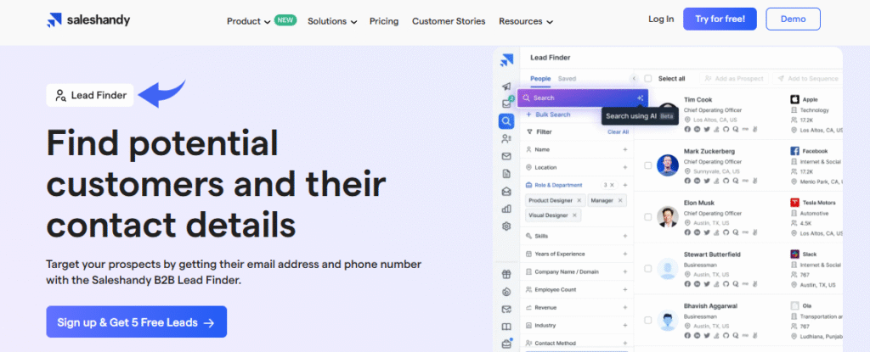The height and width of the screenshot is (352, 870).
Task: Remove the Visual Designer filter chip
Action: [575, 215]
